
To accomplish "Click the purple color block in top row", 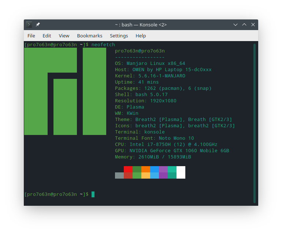I will [x=163, y=169].
